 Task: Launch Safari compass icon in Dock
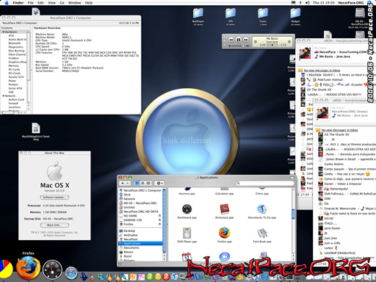tap(71, 273)
